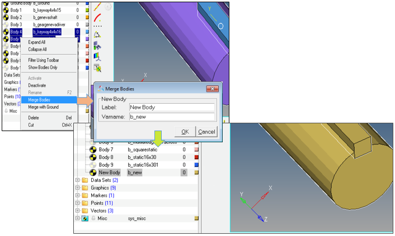Viewport: 395px width, 236px height.
Task: Cancel the Merge Bodies dialog
Action: point(206,132)
